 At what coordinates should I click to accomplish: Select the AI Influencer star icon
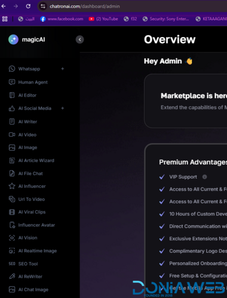tap(12, 186)
